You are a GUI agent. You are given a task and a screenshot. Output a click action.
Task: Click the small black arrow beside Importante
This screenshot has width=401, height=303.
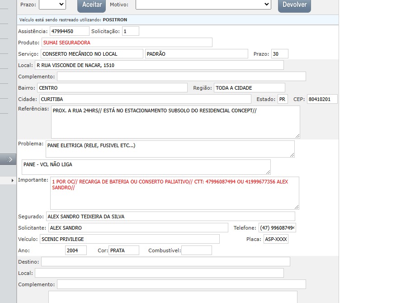pyautogui.click(x=13, y=180)
